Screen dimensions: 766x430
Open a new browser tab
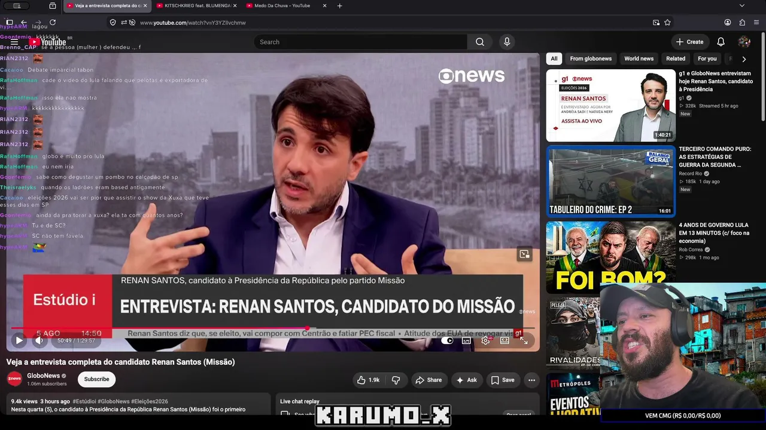pyautogui.click(x=340, y=5)
